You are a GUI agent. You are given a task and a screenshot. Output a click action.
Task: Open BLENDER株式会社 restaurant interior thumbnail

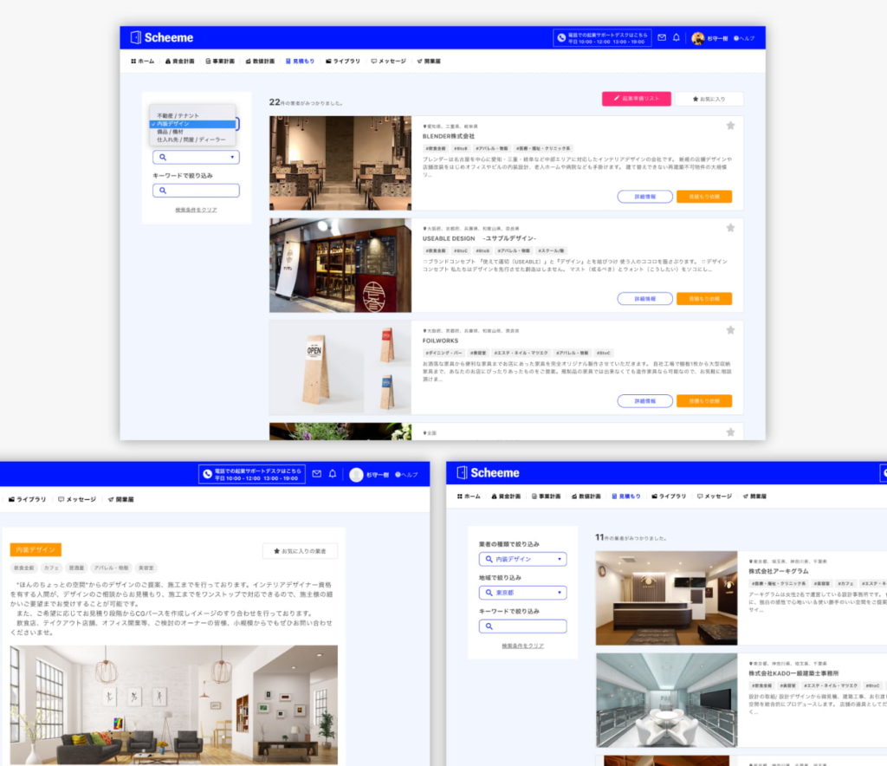pos(340,163)
